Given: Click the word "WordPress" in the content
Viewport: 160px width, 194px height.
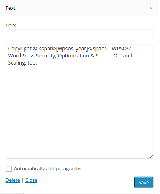Looking at the screenshot, I should (x=21, y=56).
